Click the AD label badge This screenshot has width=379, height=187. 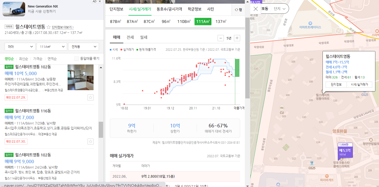click(95, 2)
